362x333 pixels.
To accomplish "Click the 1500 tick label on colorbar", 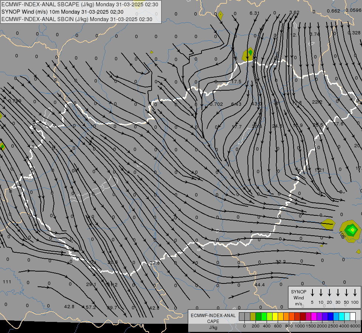I will pos(311,326).
